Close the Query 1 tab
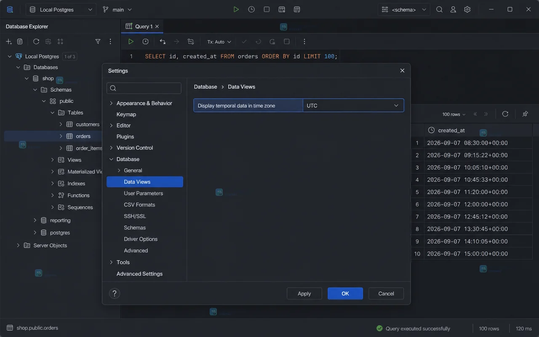Viewport: 539px width, 337px height. coord(157,26)
